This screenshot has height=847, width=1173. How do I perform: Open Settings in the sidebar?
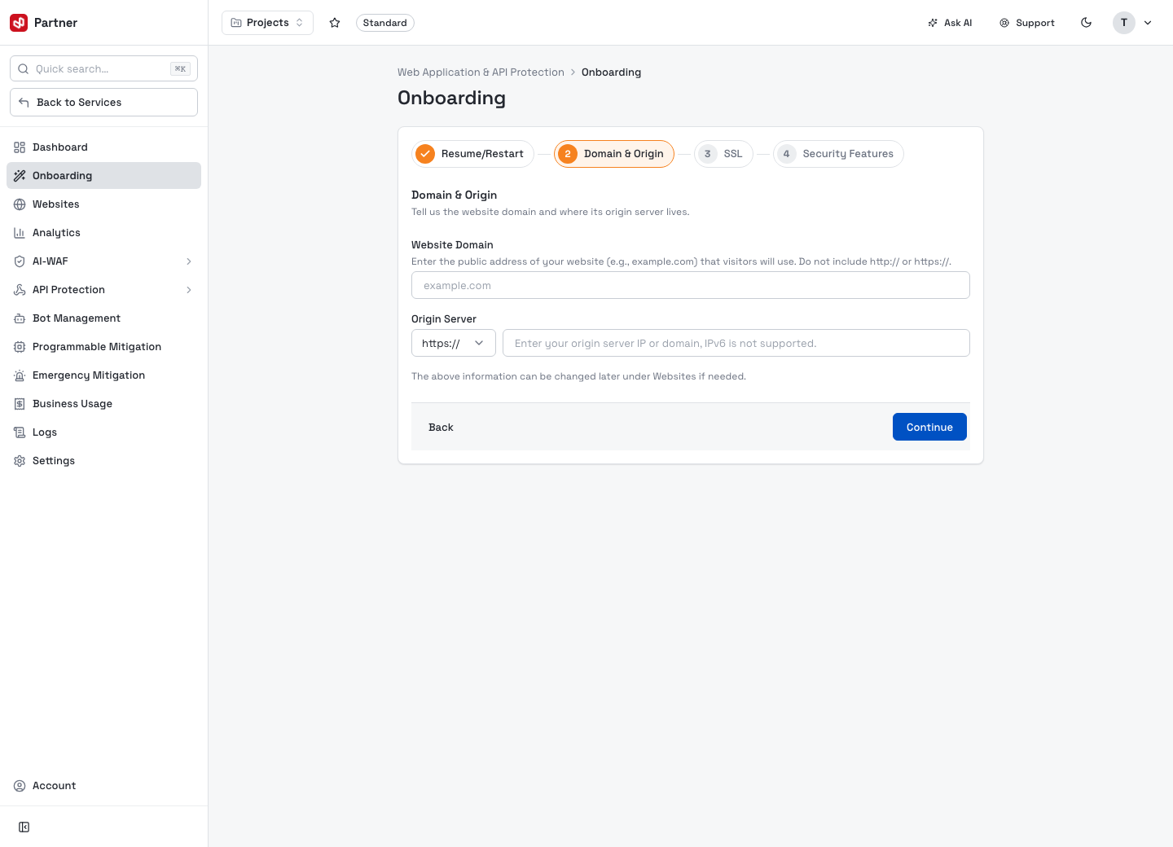click(103, 461)
